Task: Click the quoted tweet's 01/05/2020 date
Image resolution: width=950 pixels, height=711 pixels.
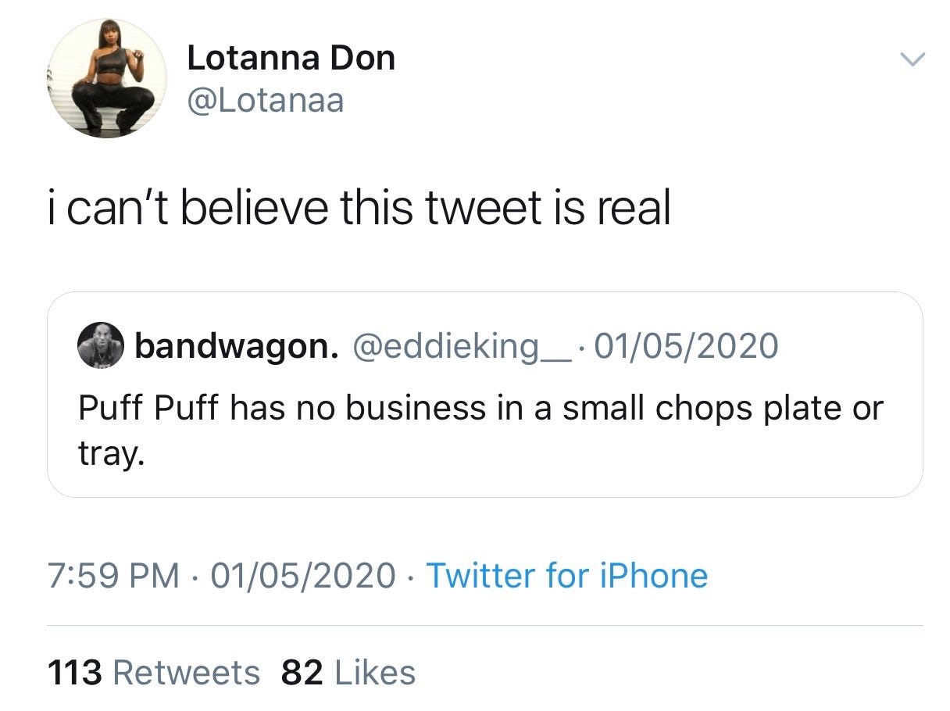Action: (x=687, y=345)
